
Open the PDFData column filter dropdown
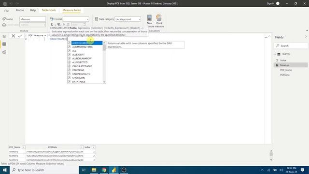(x=82, y=147)
